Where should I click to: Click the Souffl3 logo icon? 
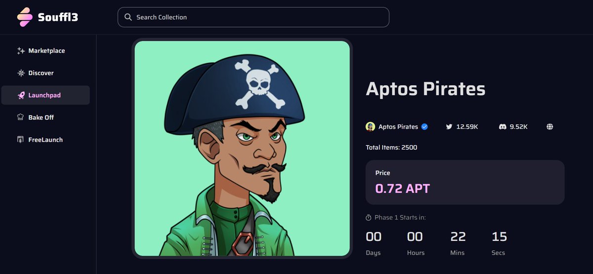tap(25, 17)
